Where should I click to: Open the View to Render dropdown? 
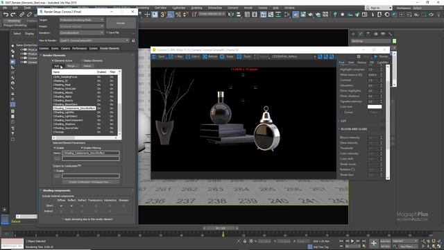pyautogui.click(x=94, y=40)
